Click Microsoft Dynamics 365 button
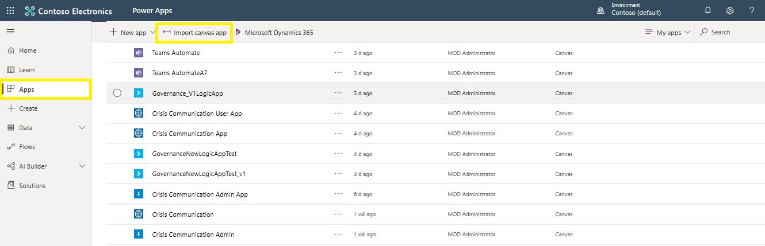This screenshot has height=246, width=765. click(274, 33)
